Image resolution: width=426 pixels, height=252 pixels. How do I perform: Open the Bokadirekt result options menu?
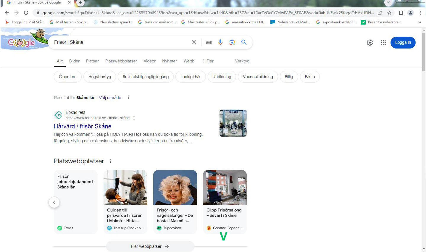(x=134, y=118)
